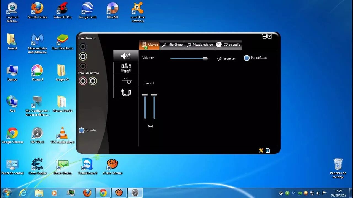Viewport: 353px width, 198px height.
Task: Switch to the Altavoz tab
Action: [149, 45]
